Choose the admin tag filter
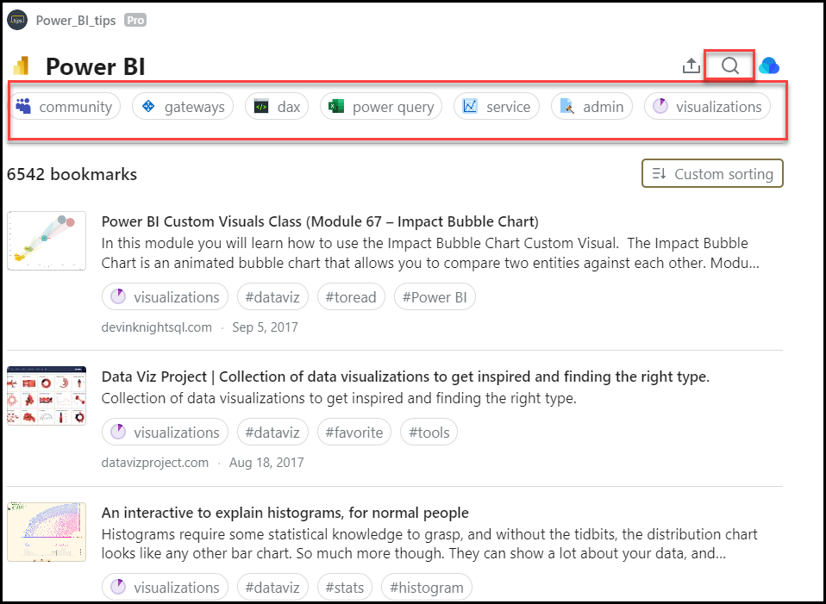The height and width of the screenshot is (604, 826). 592,107
